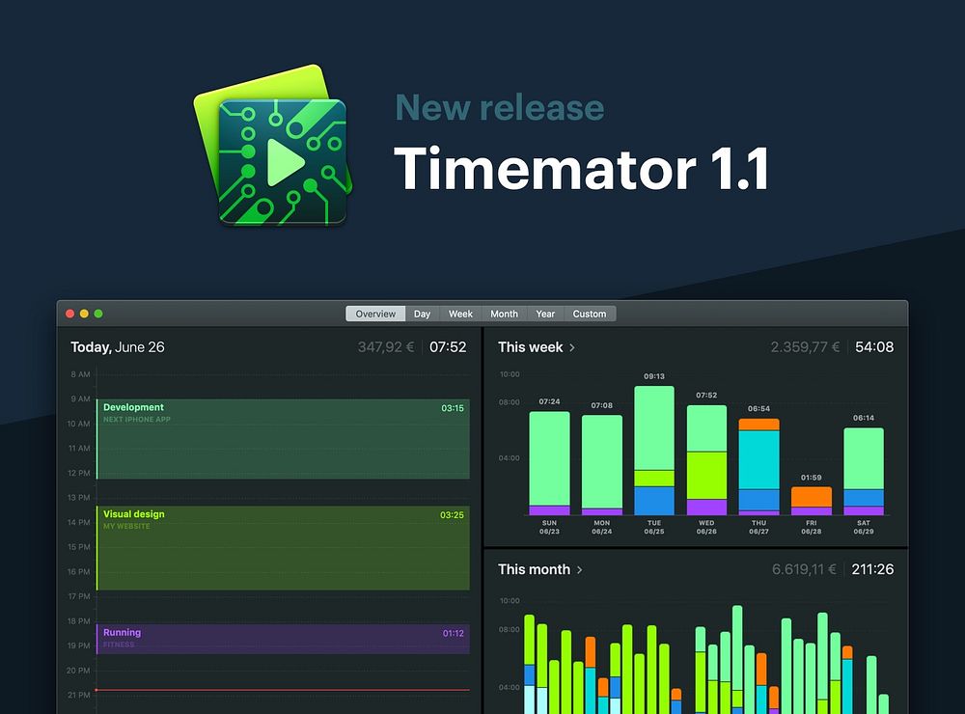The width and height of the screenshot is (965, 714).
Task: Expand This month chevron
Action: coord(580,570)
